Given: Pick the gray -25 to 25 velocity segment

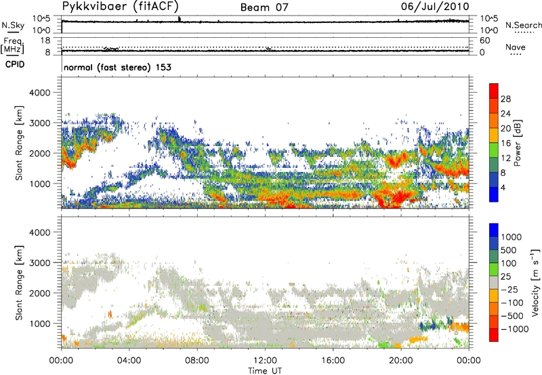Looking at the screenshot, I should [494, 283].
